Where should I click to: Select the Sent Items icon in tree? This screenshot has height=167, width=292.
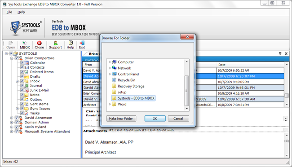(27, 104)
